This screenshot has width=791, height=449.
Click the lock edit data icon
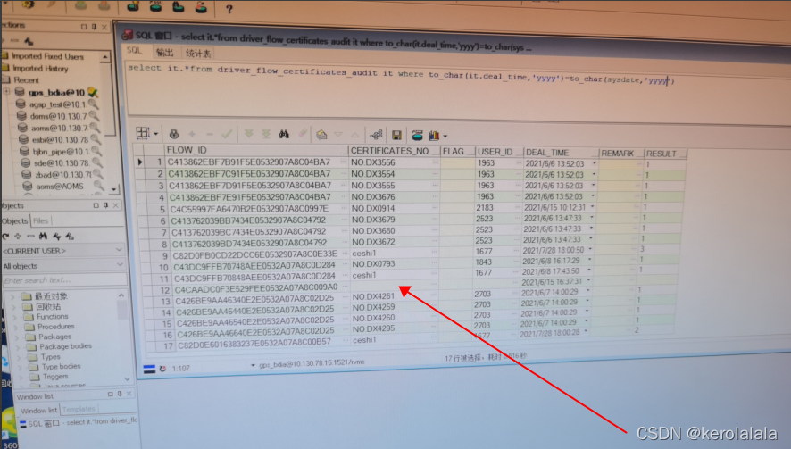[x=173, y=134]
